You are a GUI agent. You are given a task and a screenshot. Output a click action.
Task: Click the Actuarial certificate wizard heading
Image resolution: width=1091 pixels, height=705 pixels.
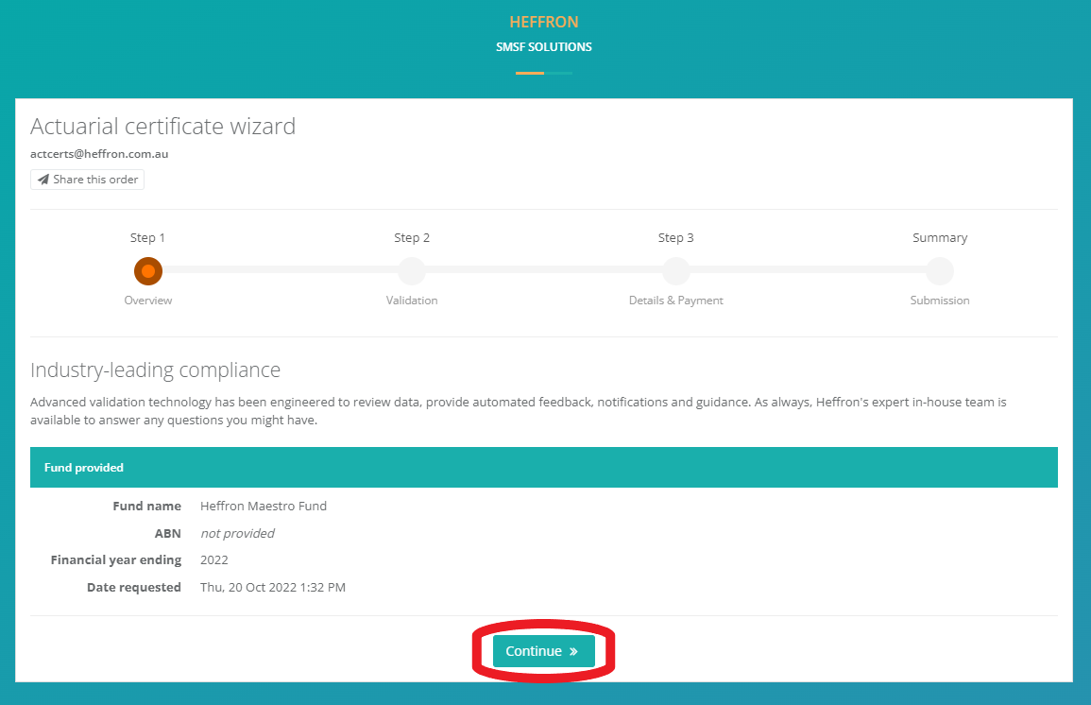click(x=162, y=126)
